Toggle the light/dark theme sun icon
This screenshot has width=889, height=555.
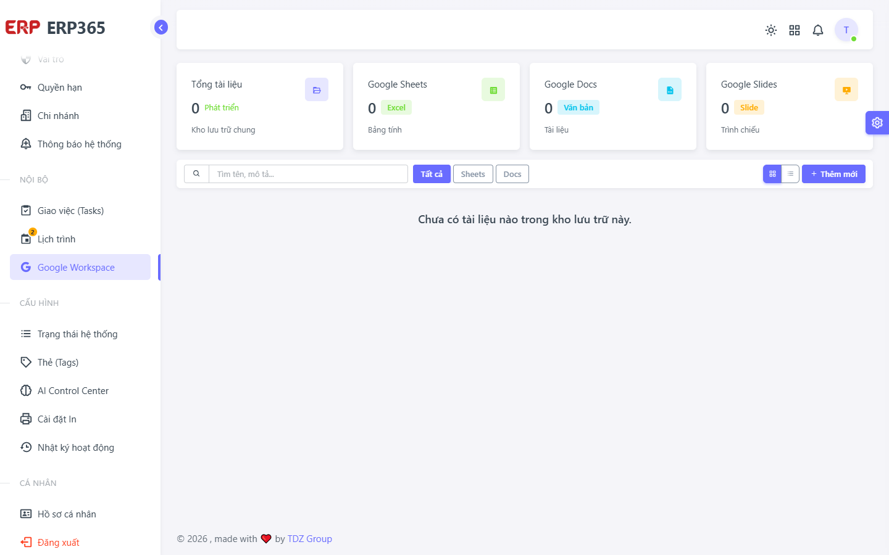(x=771, y=30)
